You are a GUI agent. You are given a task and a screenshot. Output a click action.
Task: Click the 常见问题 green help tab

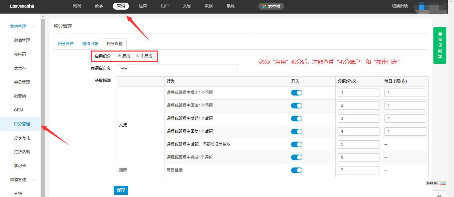440,45
